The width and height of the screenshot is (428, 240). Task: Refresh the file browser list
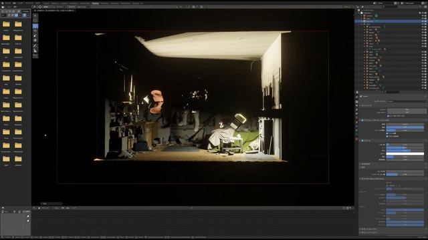click(x=13, y=11)
